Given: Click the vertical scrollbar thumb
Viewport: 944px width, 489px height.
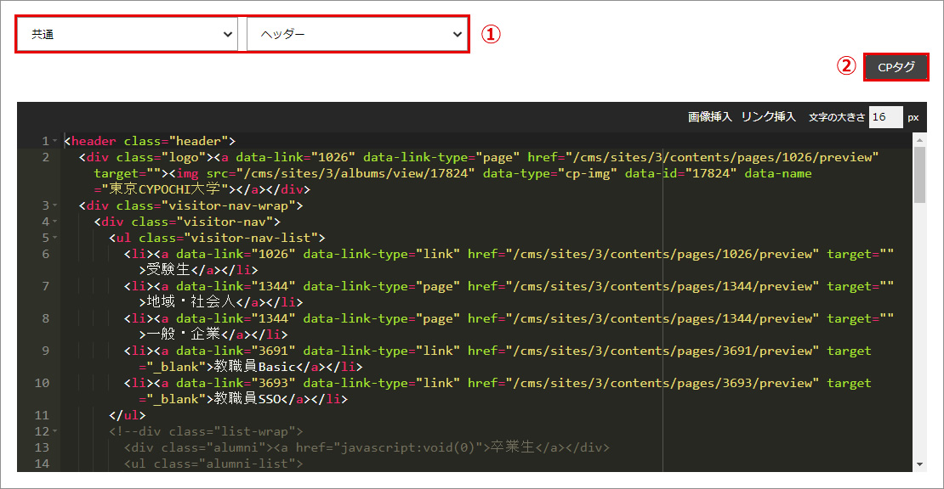Looking at the screenshot, I should click(919, 175).
